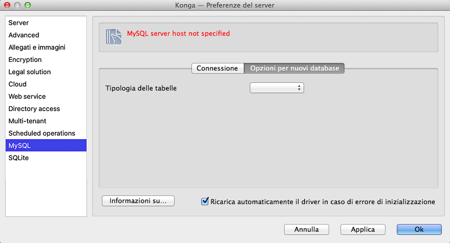Open the Tipologia delle tabelle dropdown
This screenshot has width=450, height=243.
[x=276, y=88]
